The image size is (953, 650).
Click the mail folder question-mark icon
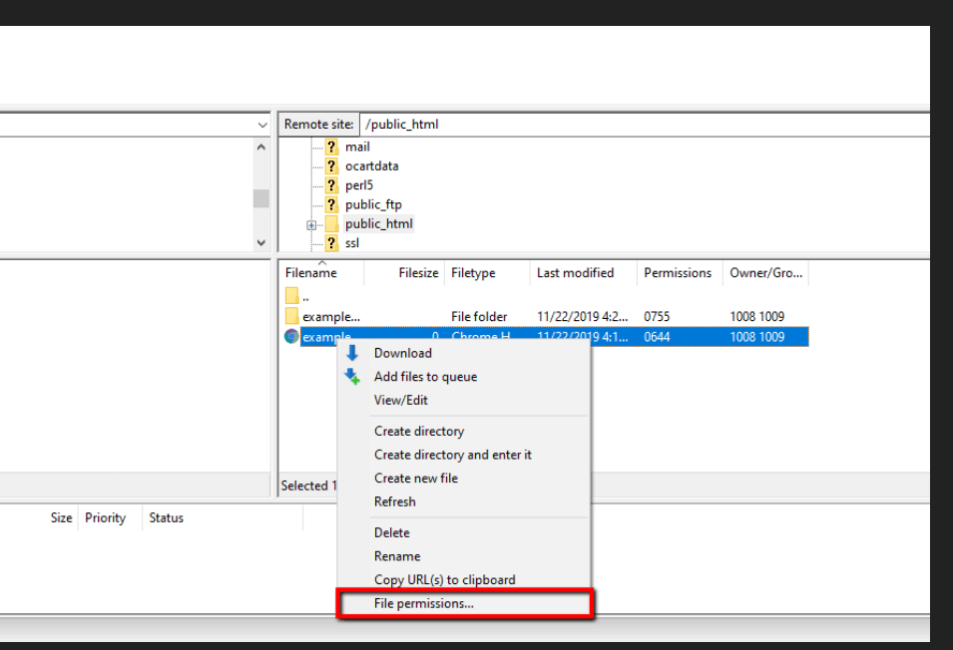tap(331, 147)
